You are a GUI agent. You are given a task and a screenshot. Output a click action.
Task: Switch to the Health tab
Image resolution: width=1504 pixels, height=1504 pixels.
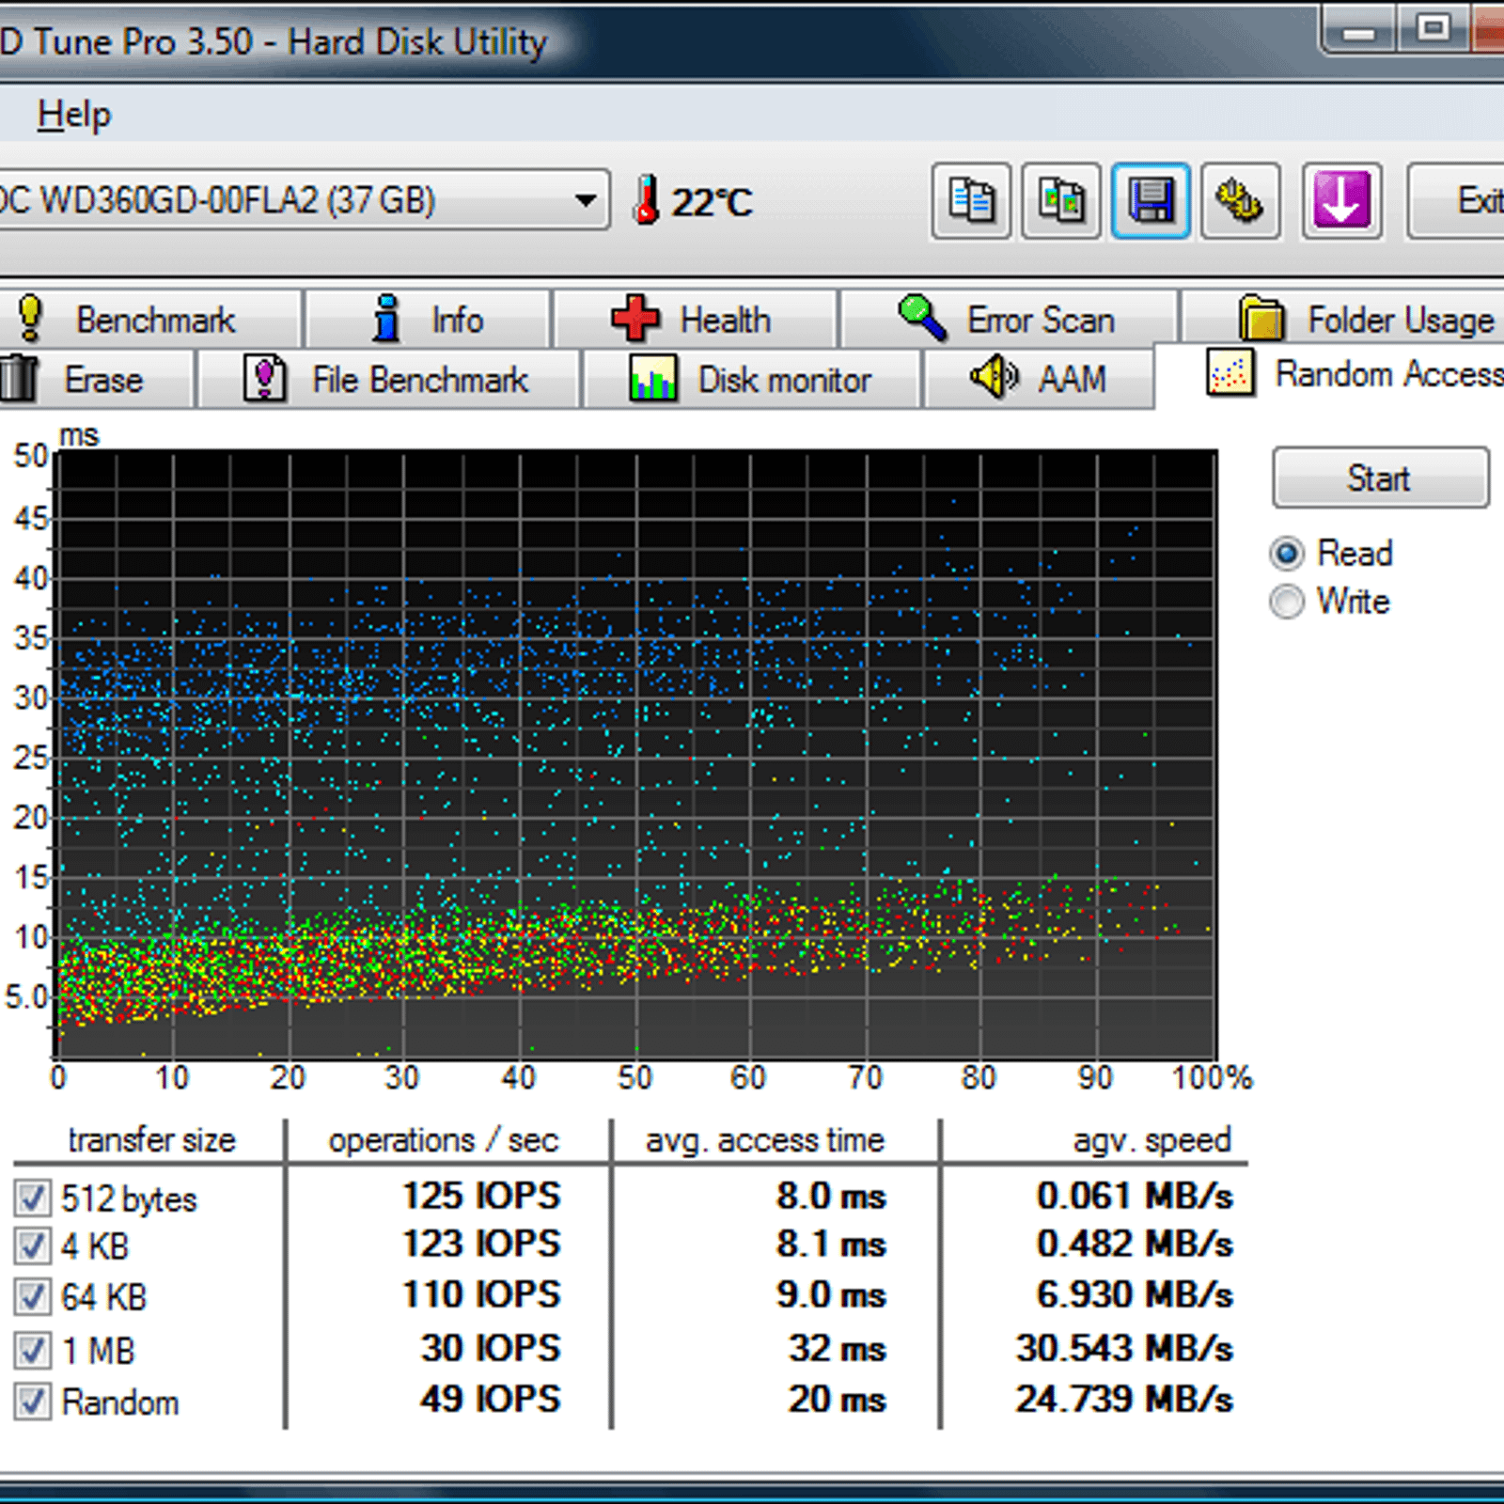coord(695,320)
